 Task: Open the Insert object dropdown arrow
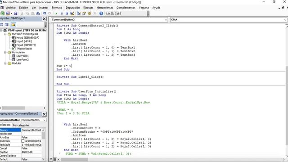tap(11, 13)
